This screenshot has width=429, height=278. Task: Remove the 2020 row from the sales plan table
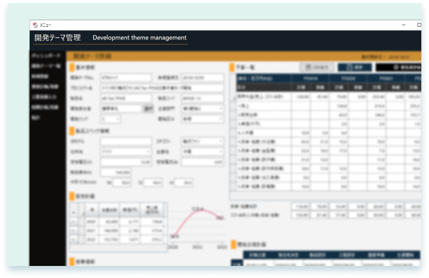74,223
